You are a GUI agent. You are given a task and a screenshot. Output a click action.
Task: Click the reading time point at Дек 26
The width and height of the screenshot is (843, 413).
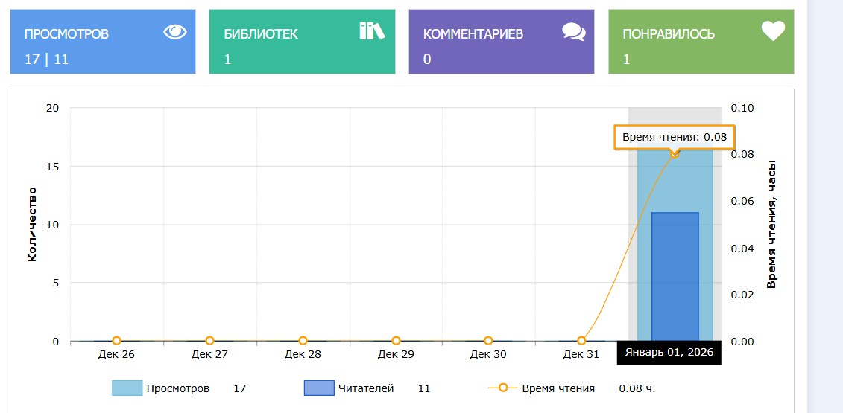click(x=116, y=341)
